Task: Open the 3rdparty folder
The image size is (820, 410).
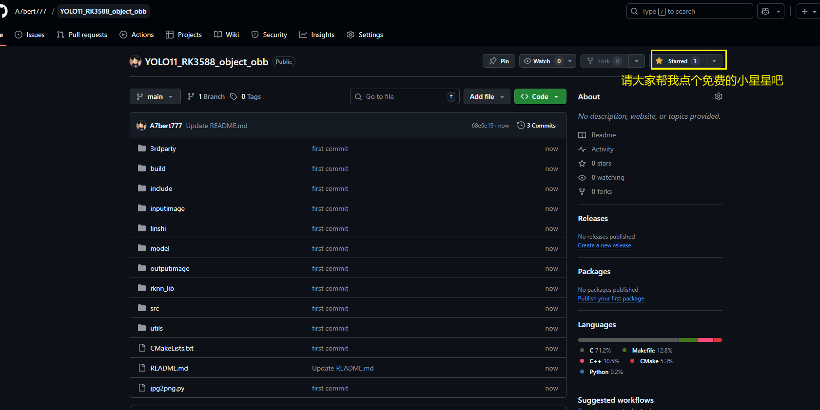Action: [x=163, y=149]
